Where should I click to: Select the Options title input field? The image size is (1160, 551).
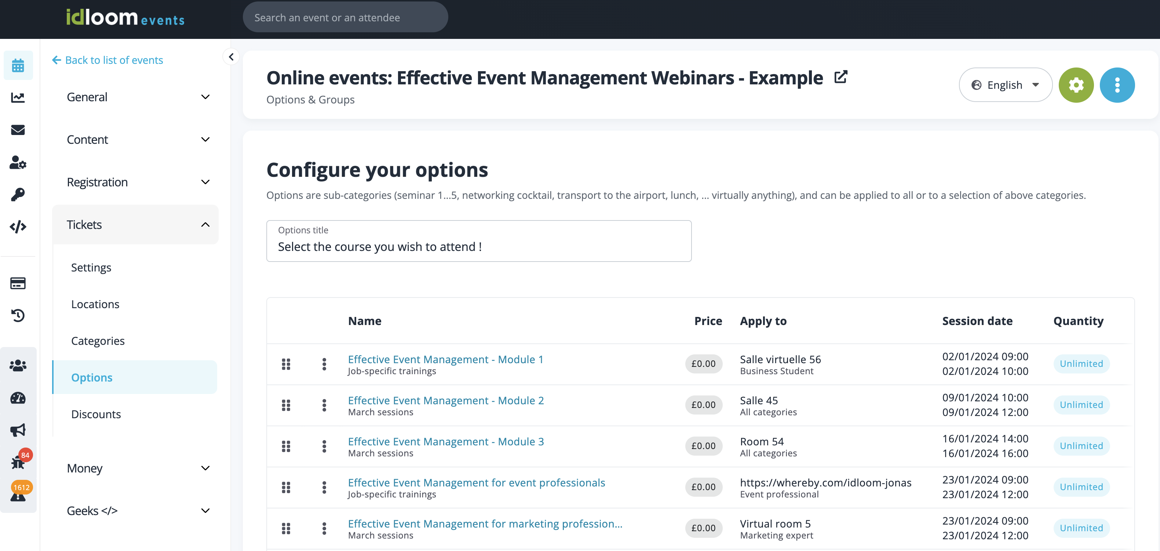[x=478, y=246]
